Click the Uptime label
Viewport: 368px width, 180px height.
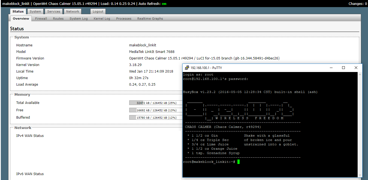point(22,78)
